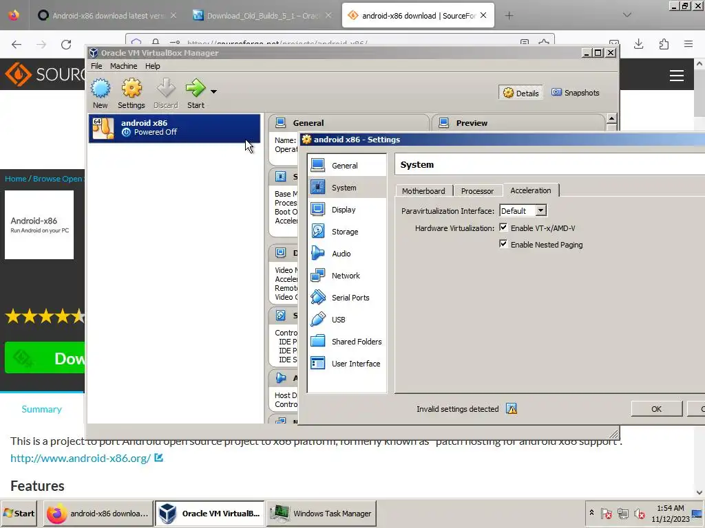Open Shared Folders settings category
Viewport: 705px width, 528px height.
[x=347, y=341]
